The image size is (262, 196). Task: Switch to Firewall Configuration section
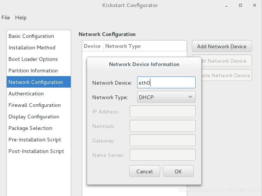[x=39, y=105]
